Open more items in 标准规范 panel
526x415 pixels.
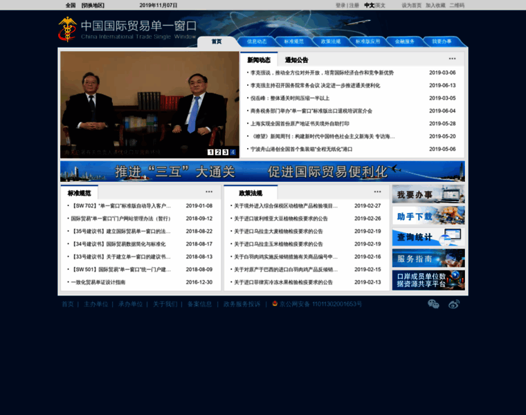[209, 192]
